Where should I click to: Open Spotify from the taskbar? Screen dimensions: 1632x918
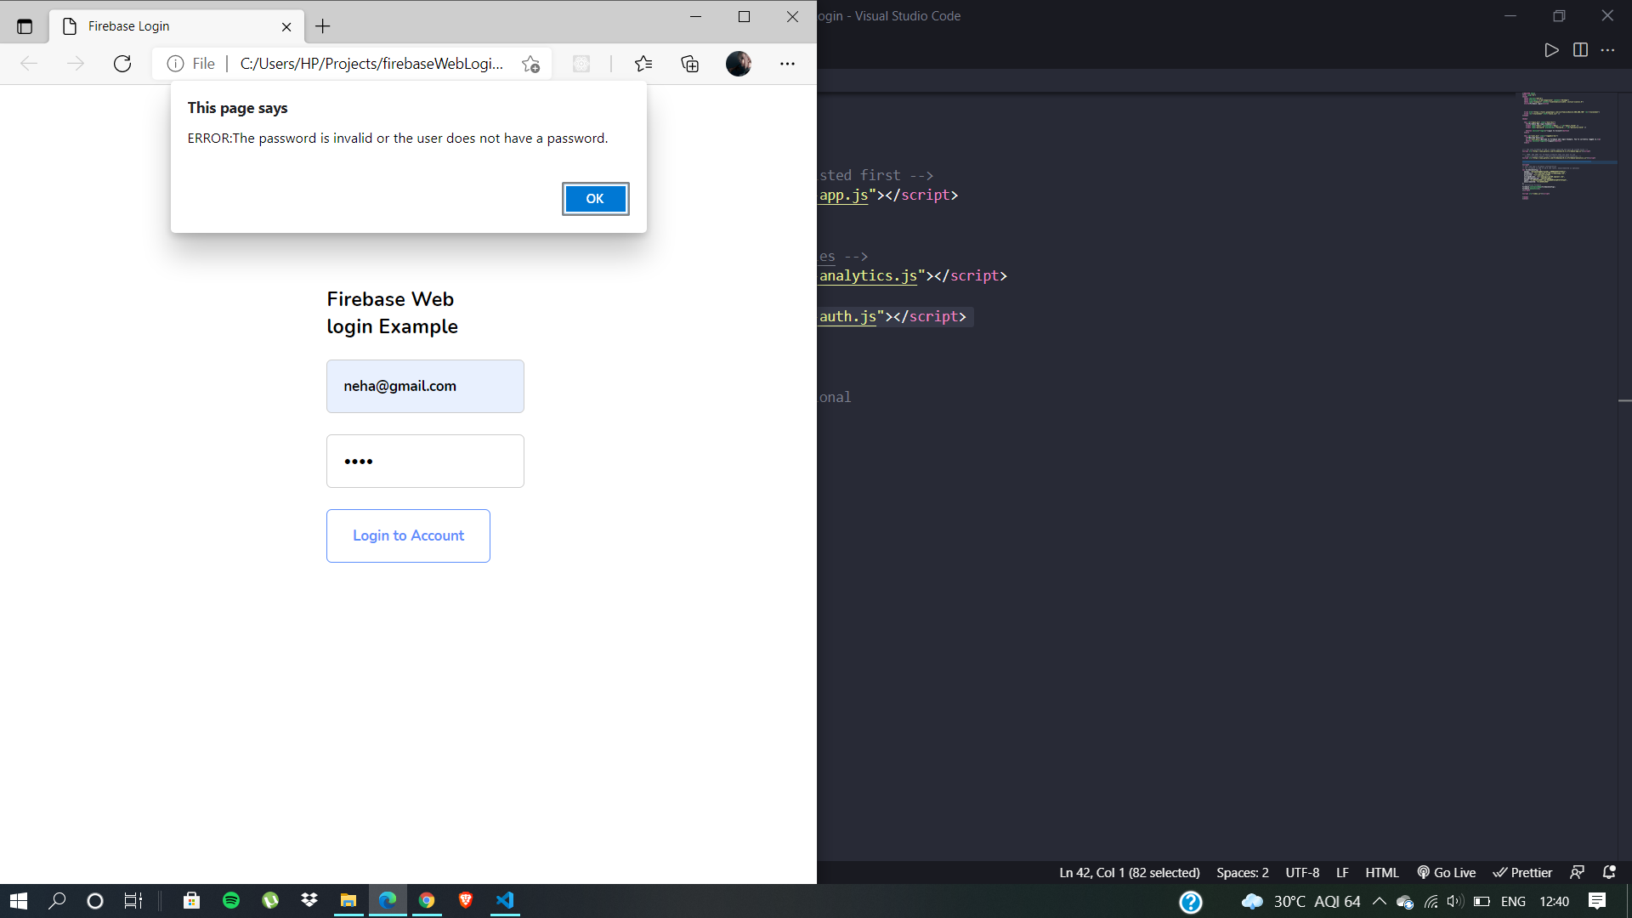(x=231, y=900)
